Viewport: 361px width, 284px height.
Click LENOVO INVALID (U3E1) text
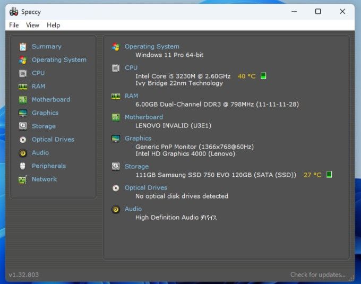[x=174, y=126]
